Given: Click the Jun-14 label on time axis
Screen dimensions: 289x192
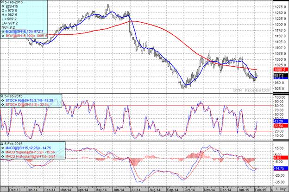Looking at the screenshot, I should [118, 190].
